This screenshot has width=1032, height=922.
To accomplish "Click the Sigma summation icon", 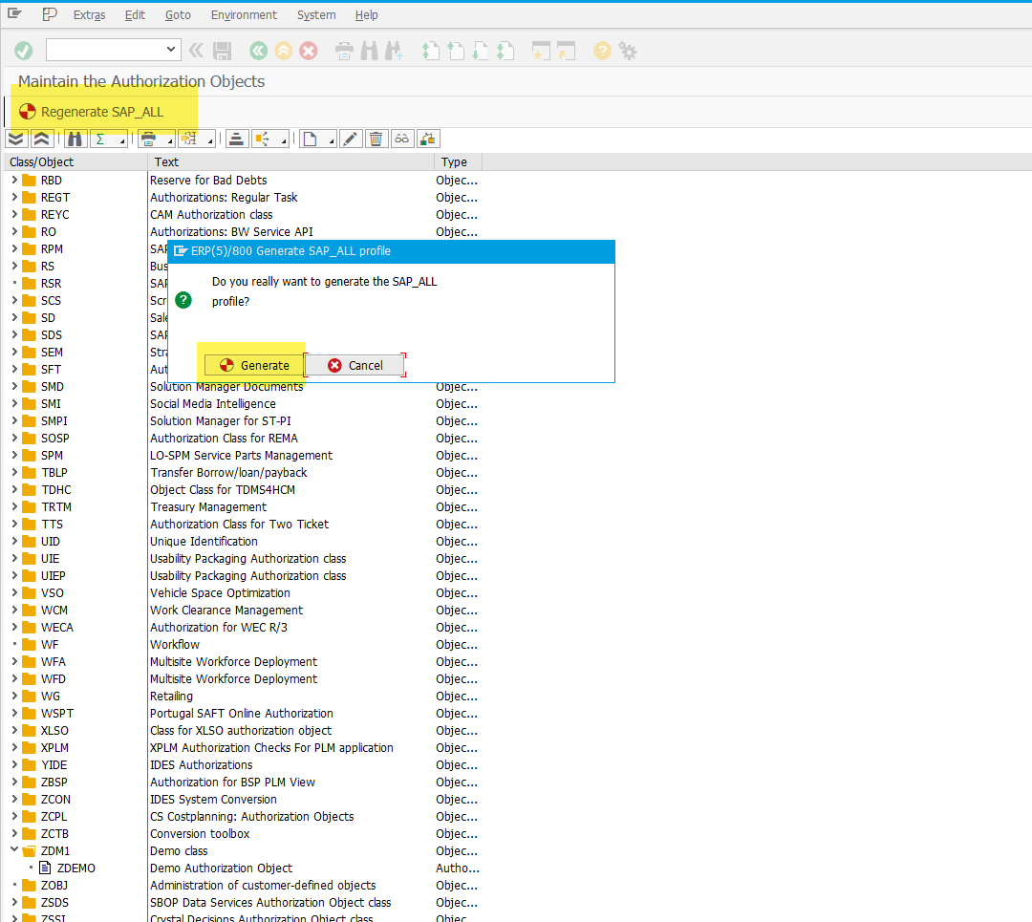I will (x=101, y=139).
